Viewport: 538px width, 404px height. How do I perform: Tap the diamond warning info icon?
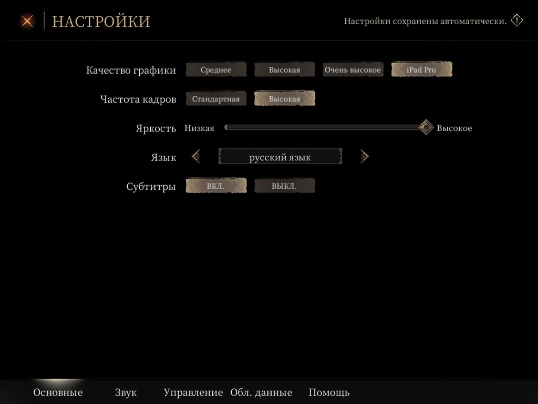[x=517, y=21]
